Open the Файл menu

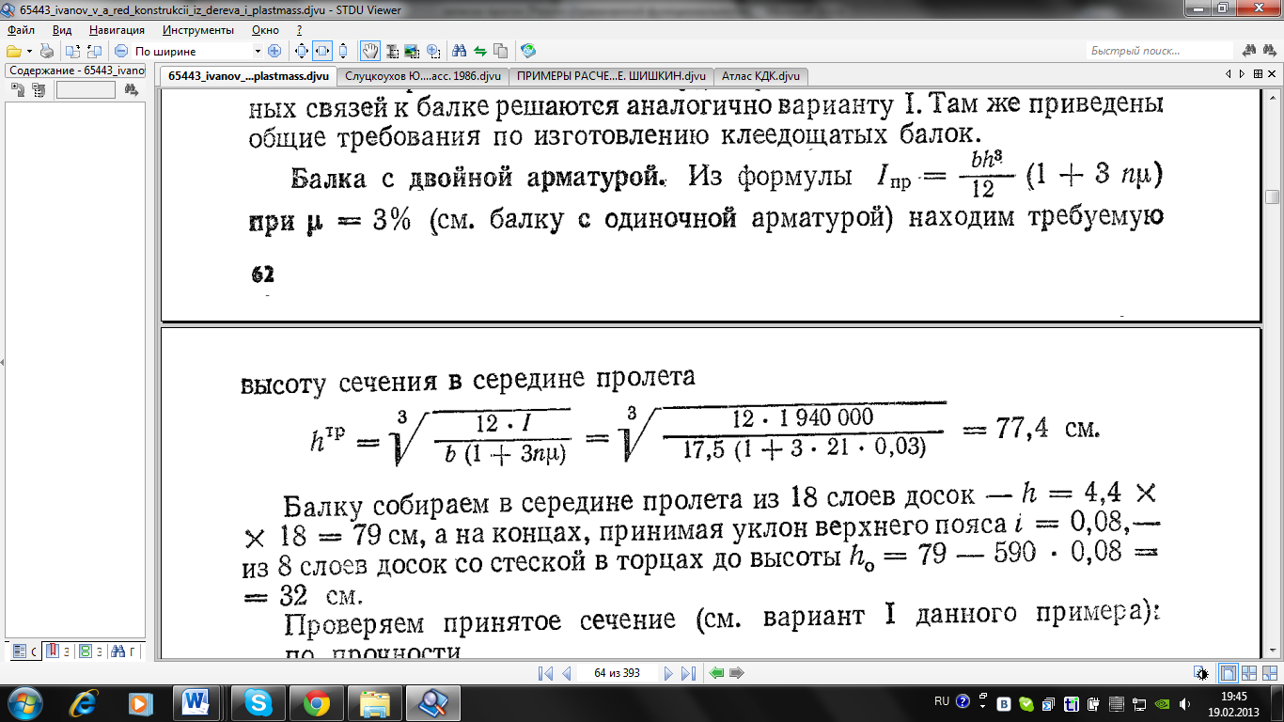20,30
